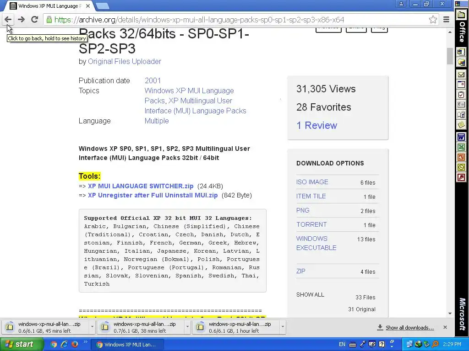Screen dimensions: 469x351
Task: Launch Microsoft Excel from Office bar
Action: [x=461, y=147]
